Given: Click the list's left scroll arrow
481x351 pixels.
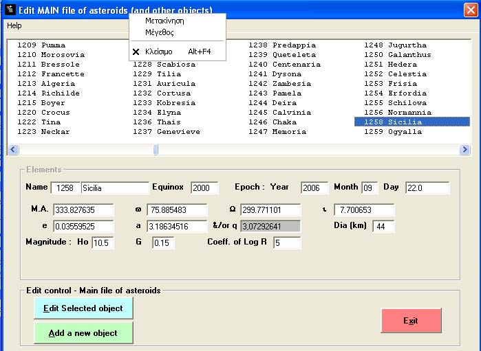Looking at the screenshot, I should [x=13, y=150].
